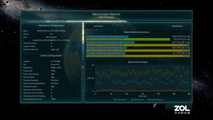Click the Multisample Anti-Aliasing value "4x"
This screenshot has width=213, height=120.
(x=52, y=96)
